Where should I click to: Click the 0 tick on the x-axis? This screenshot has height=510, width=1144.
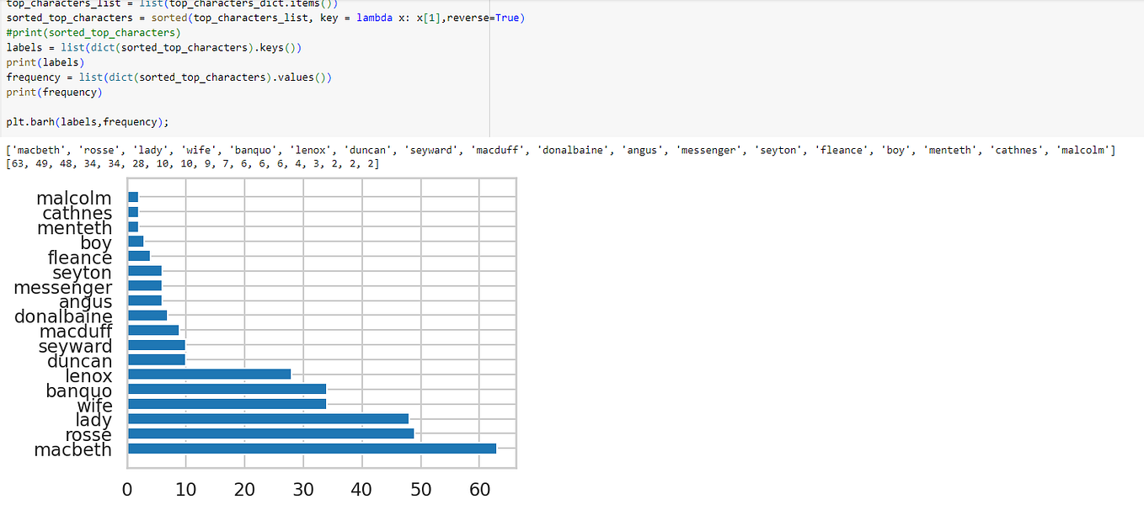pyautogui.click(x=127, y=489)
